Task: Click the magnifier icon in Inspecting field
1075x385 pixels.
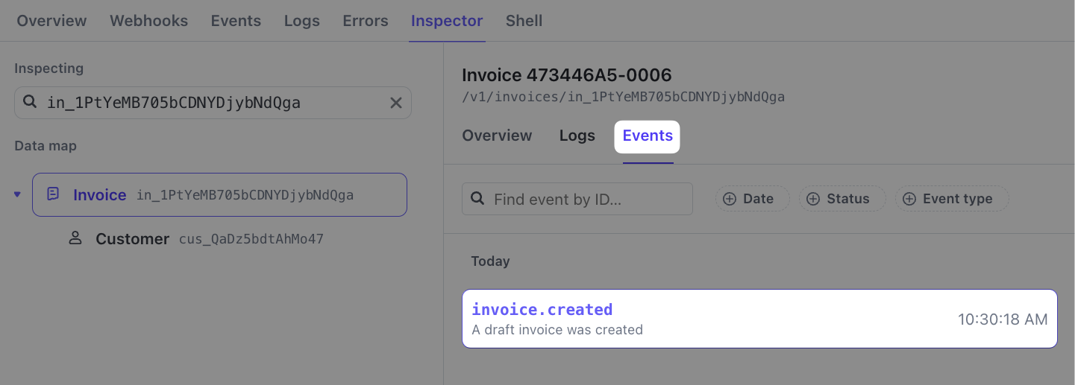Action: click(30, 102)
